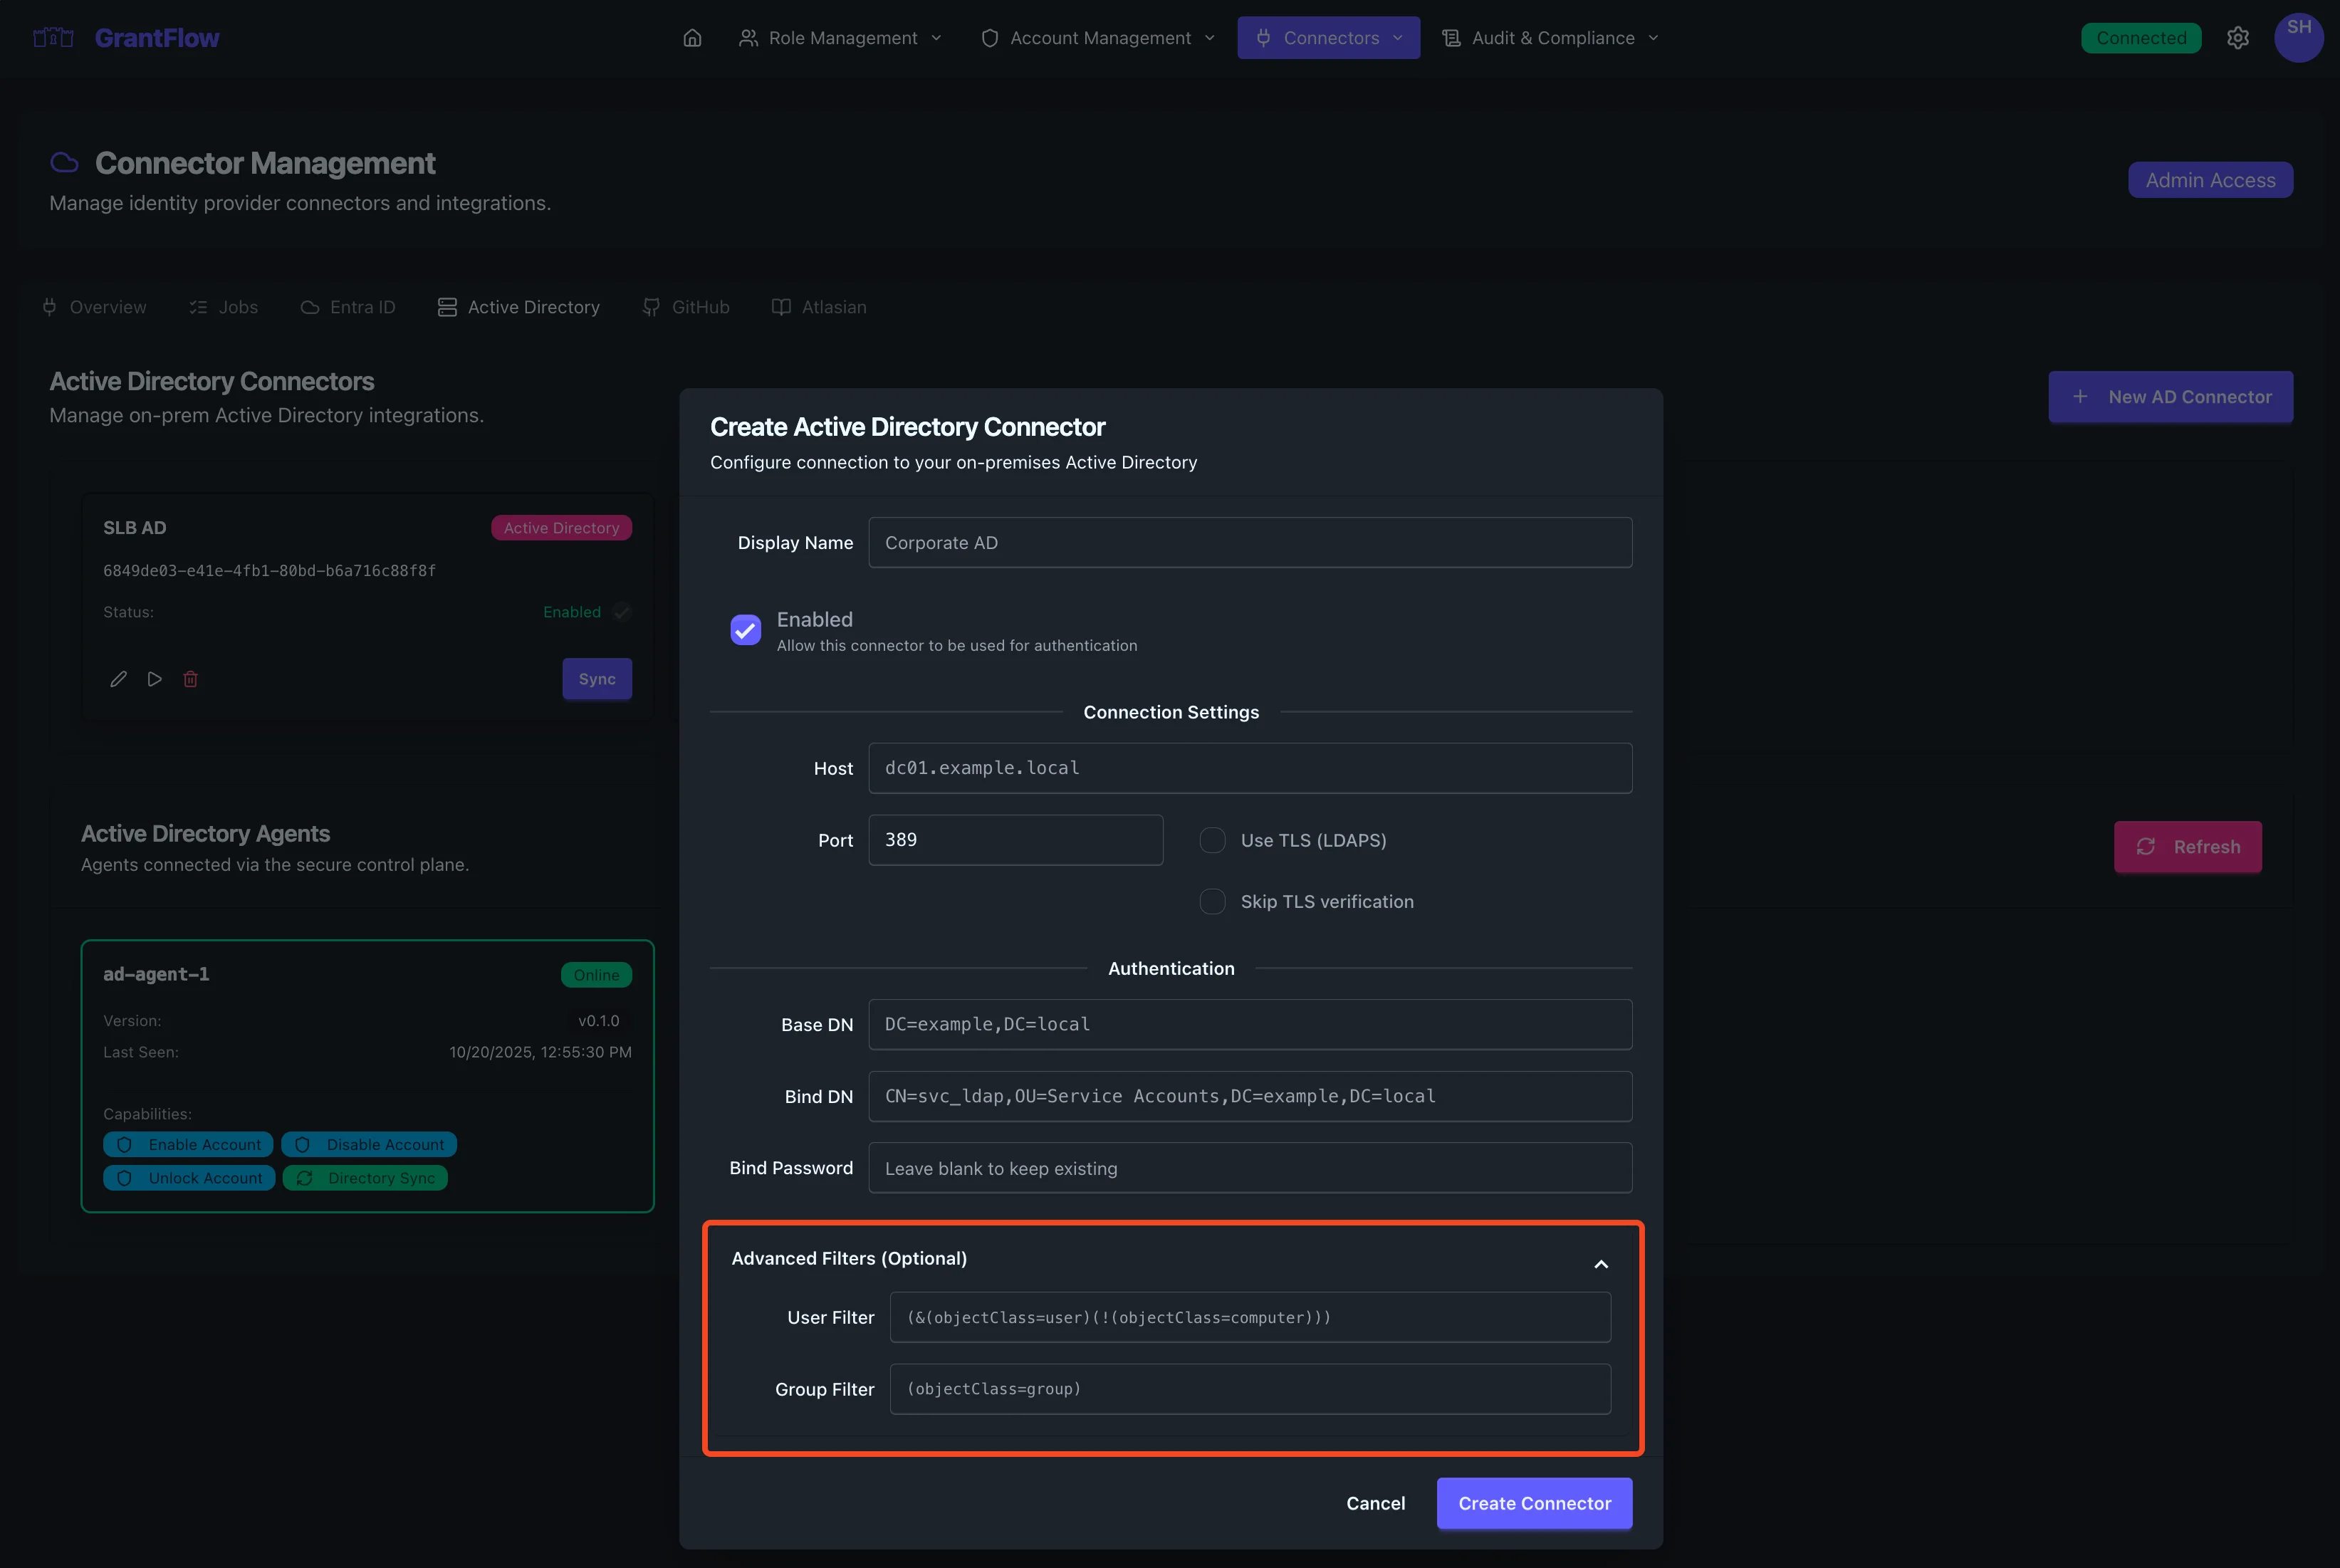Open the SH user avatar
Screen dimensions: 2340x1568
pos(2299,37)
